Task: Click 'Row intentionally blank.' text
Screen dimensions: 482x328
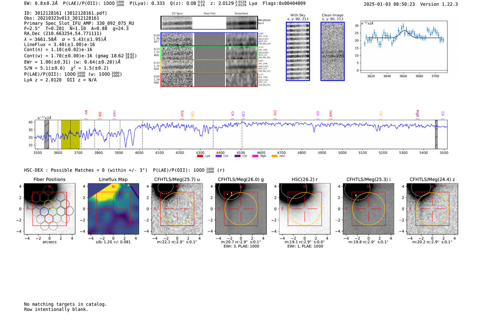Action: pyautogui.click(x=56, y=309)
